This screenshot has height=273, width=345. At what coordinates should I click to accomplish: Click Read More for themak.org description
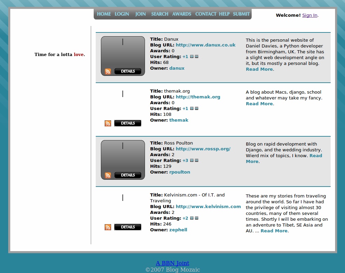(x=259, y=104)
